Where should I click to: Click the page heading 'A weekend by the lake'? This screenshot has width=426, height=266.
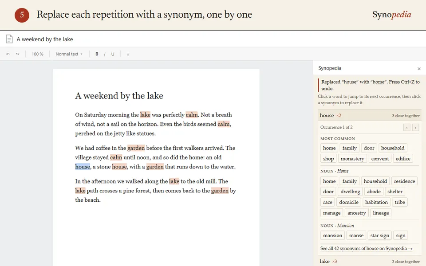(119, 96)
